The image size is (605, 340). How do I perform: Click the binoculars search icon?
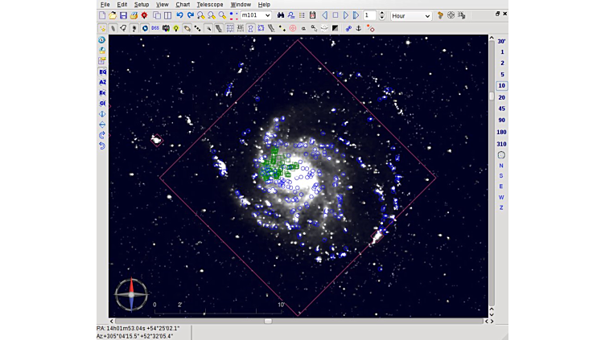tap(281, 15)
